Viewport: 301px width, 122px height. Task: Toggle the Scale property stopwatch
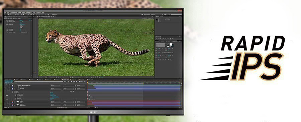tap(16, 97)
